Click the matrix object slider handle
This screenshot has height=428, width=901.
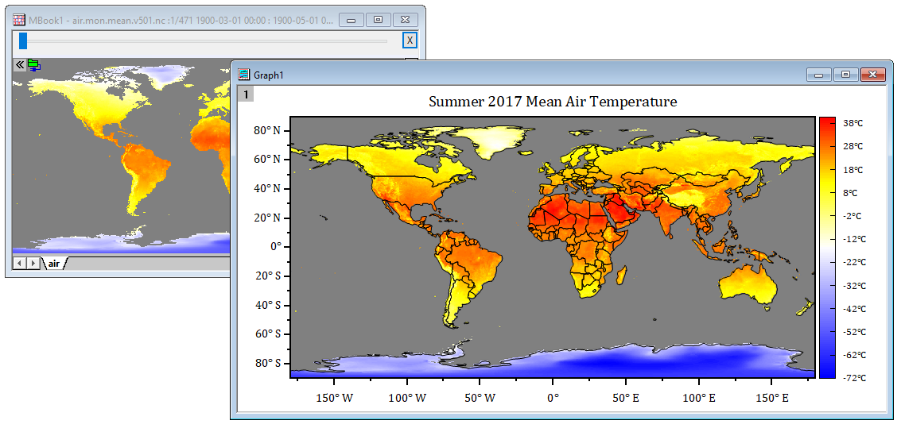coord(23,40)
